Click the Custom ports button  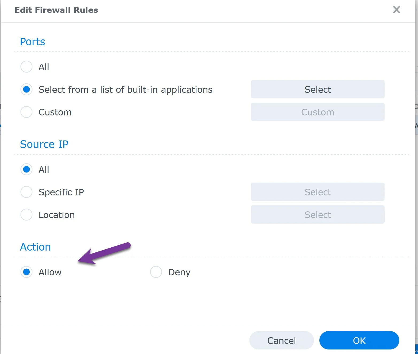pos(317,112)
